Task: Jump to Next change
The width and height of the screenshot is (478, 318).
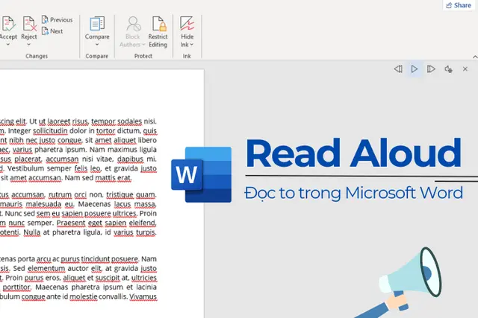Action: pos(52,31)
